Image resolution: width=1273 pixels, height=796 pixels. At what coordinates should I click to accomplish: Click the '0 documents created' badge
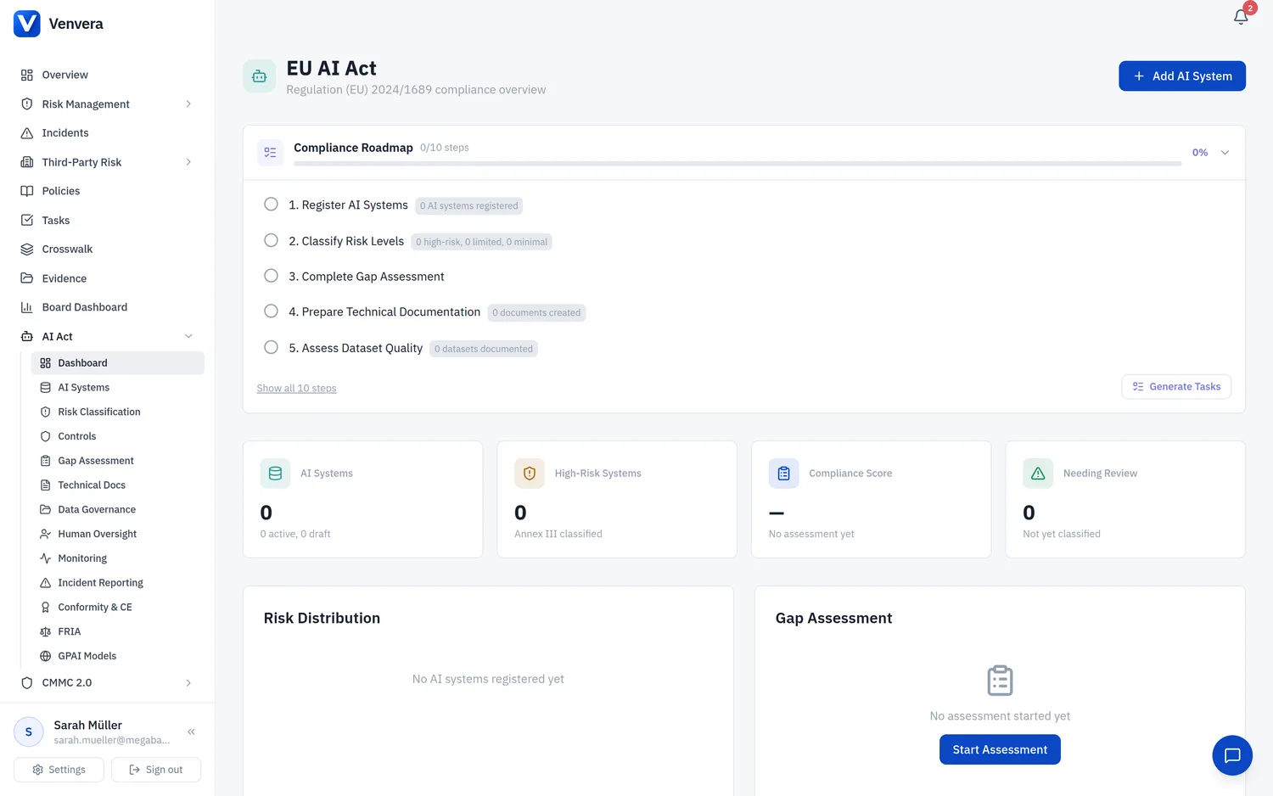pos(536,313)
